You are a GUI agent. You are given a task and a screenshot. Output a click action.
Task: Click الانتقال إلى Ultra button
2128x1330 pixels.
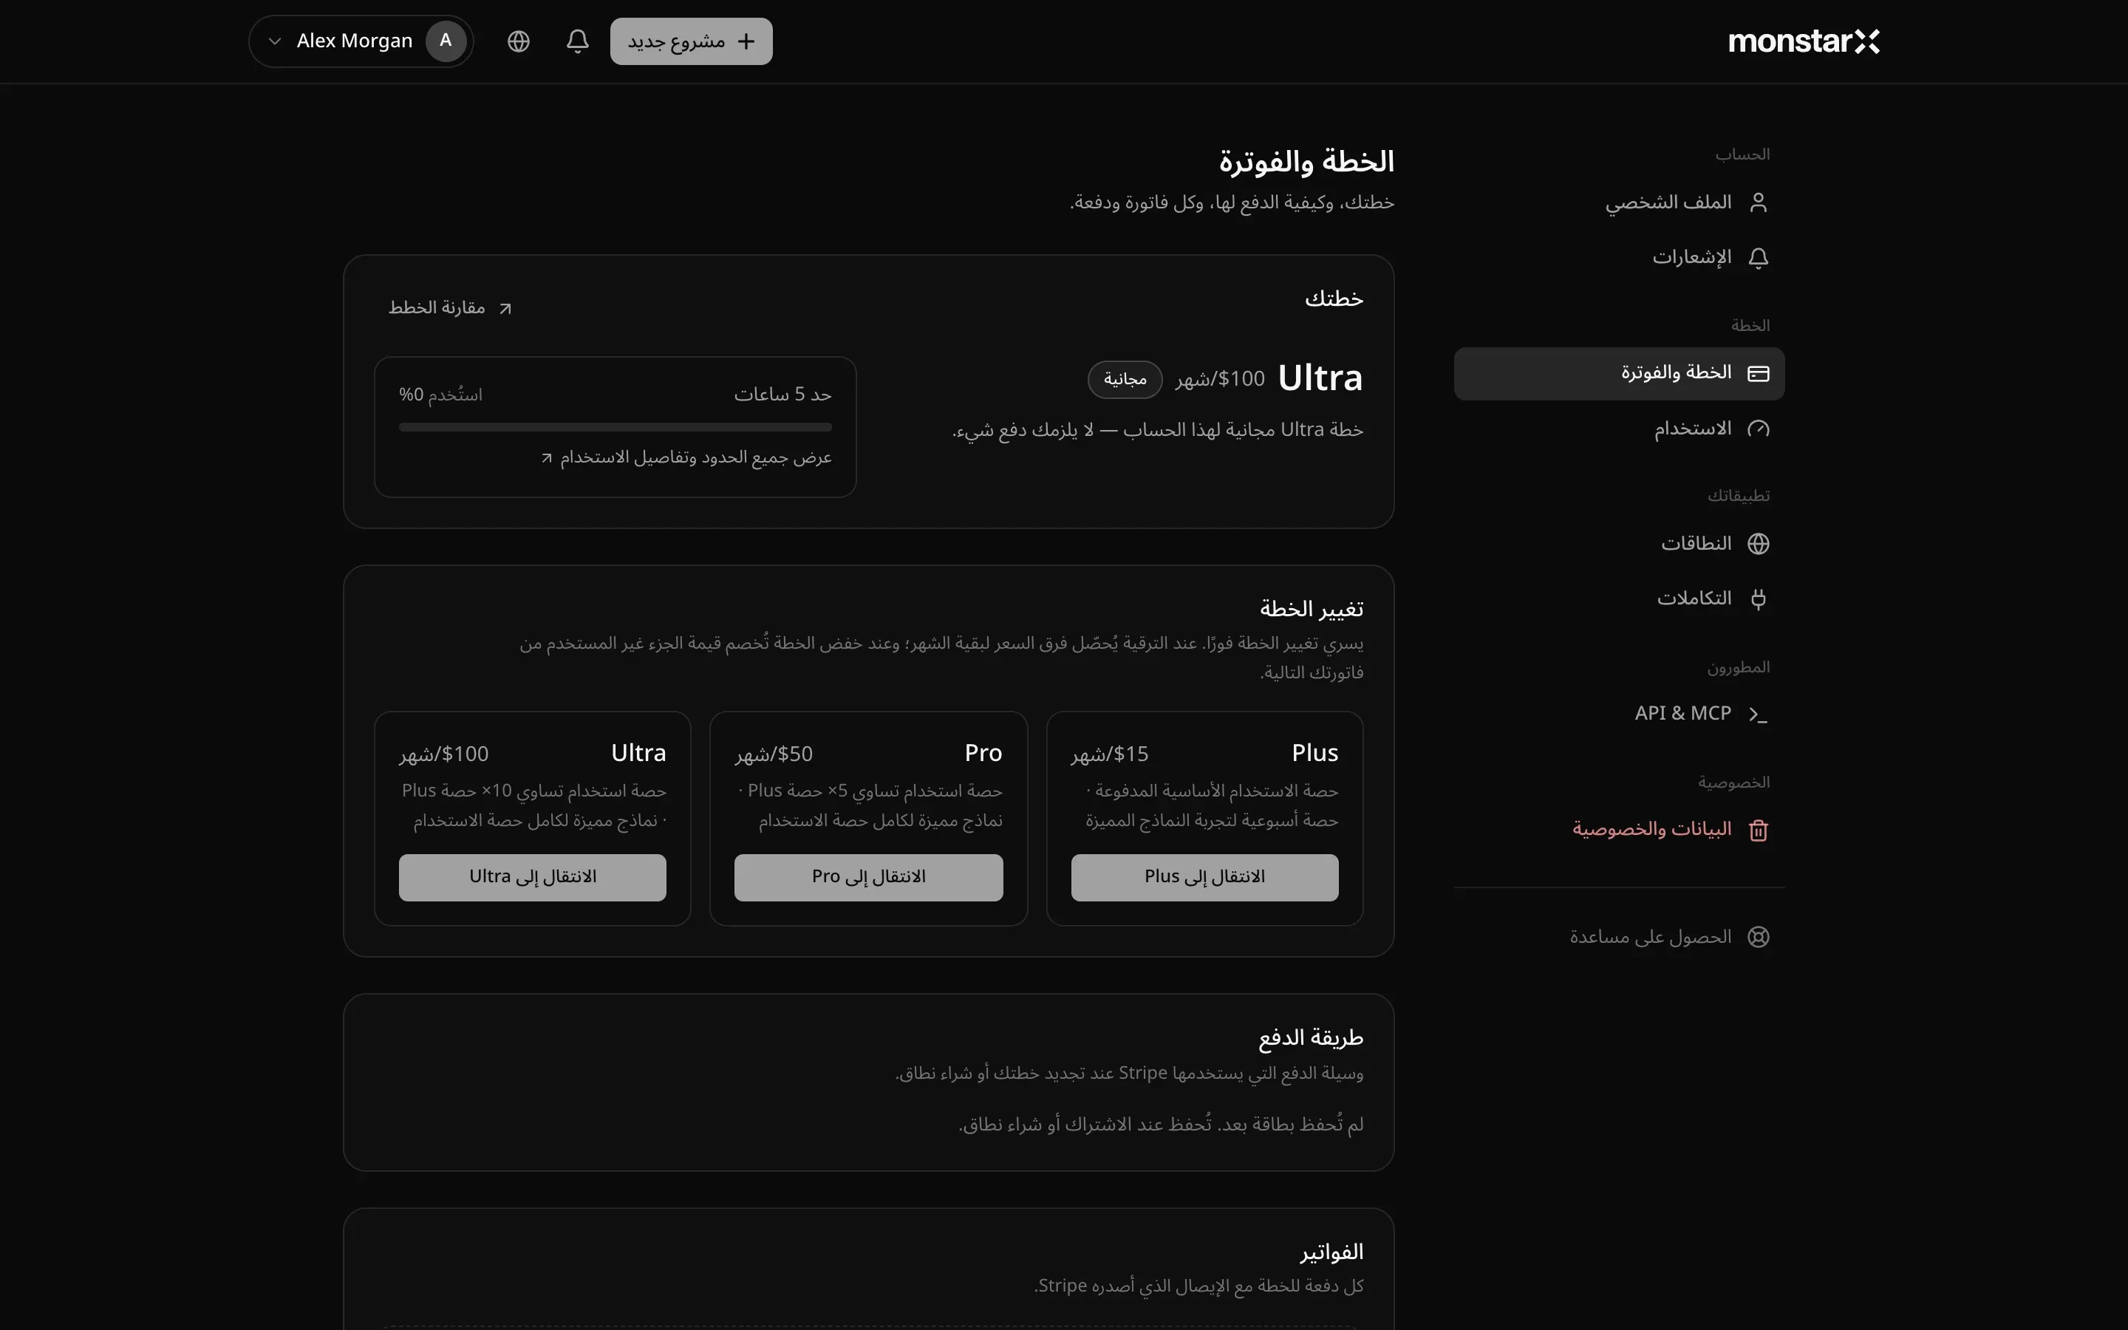(533, 877)
